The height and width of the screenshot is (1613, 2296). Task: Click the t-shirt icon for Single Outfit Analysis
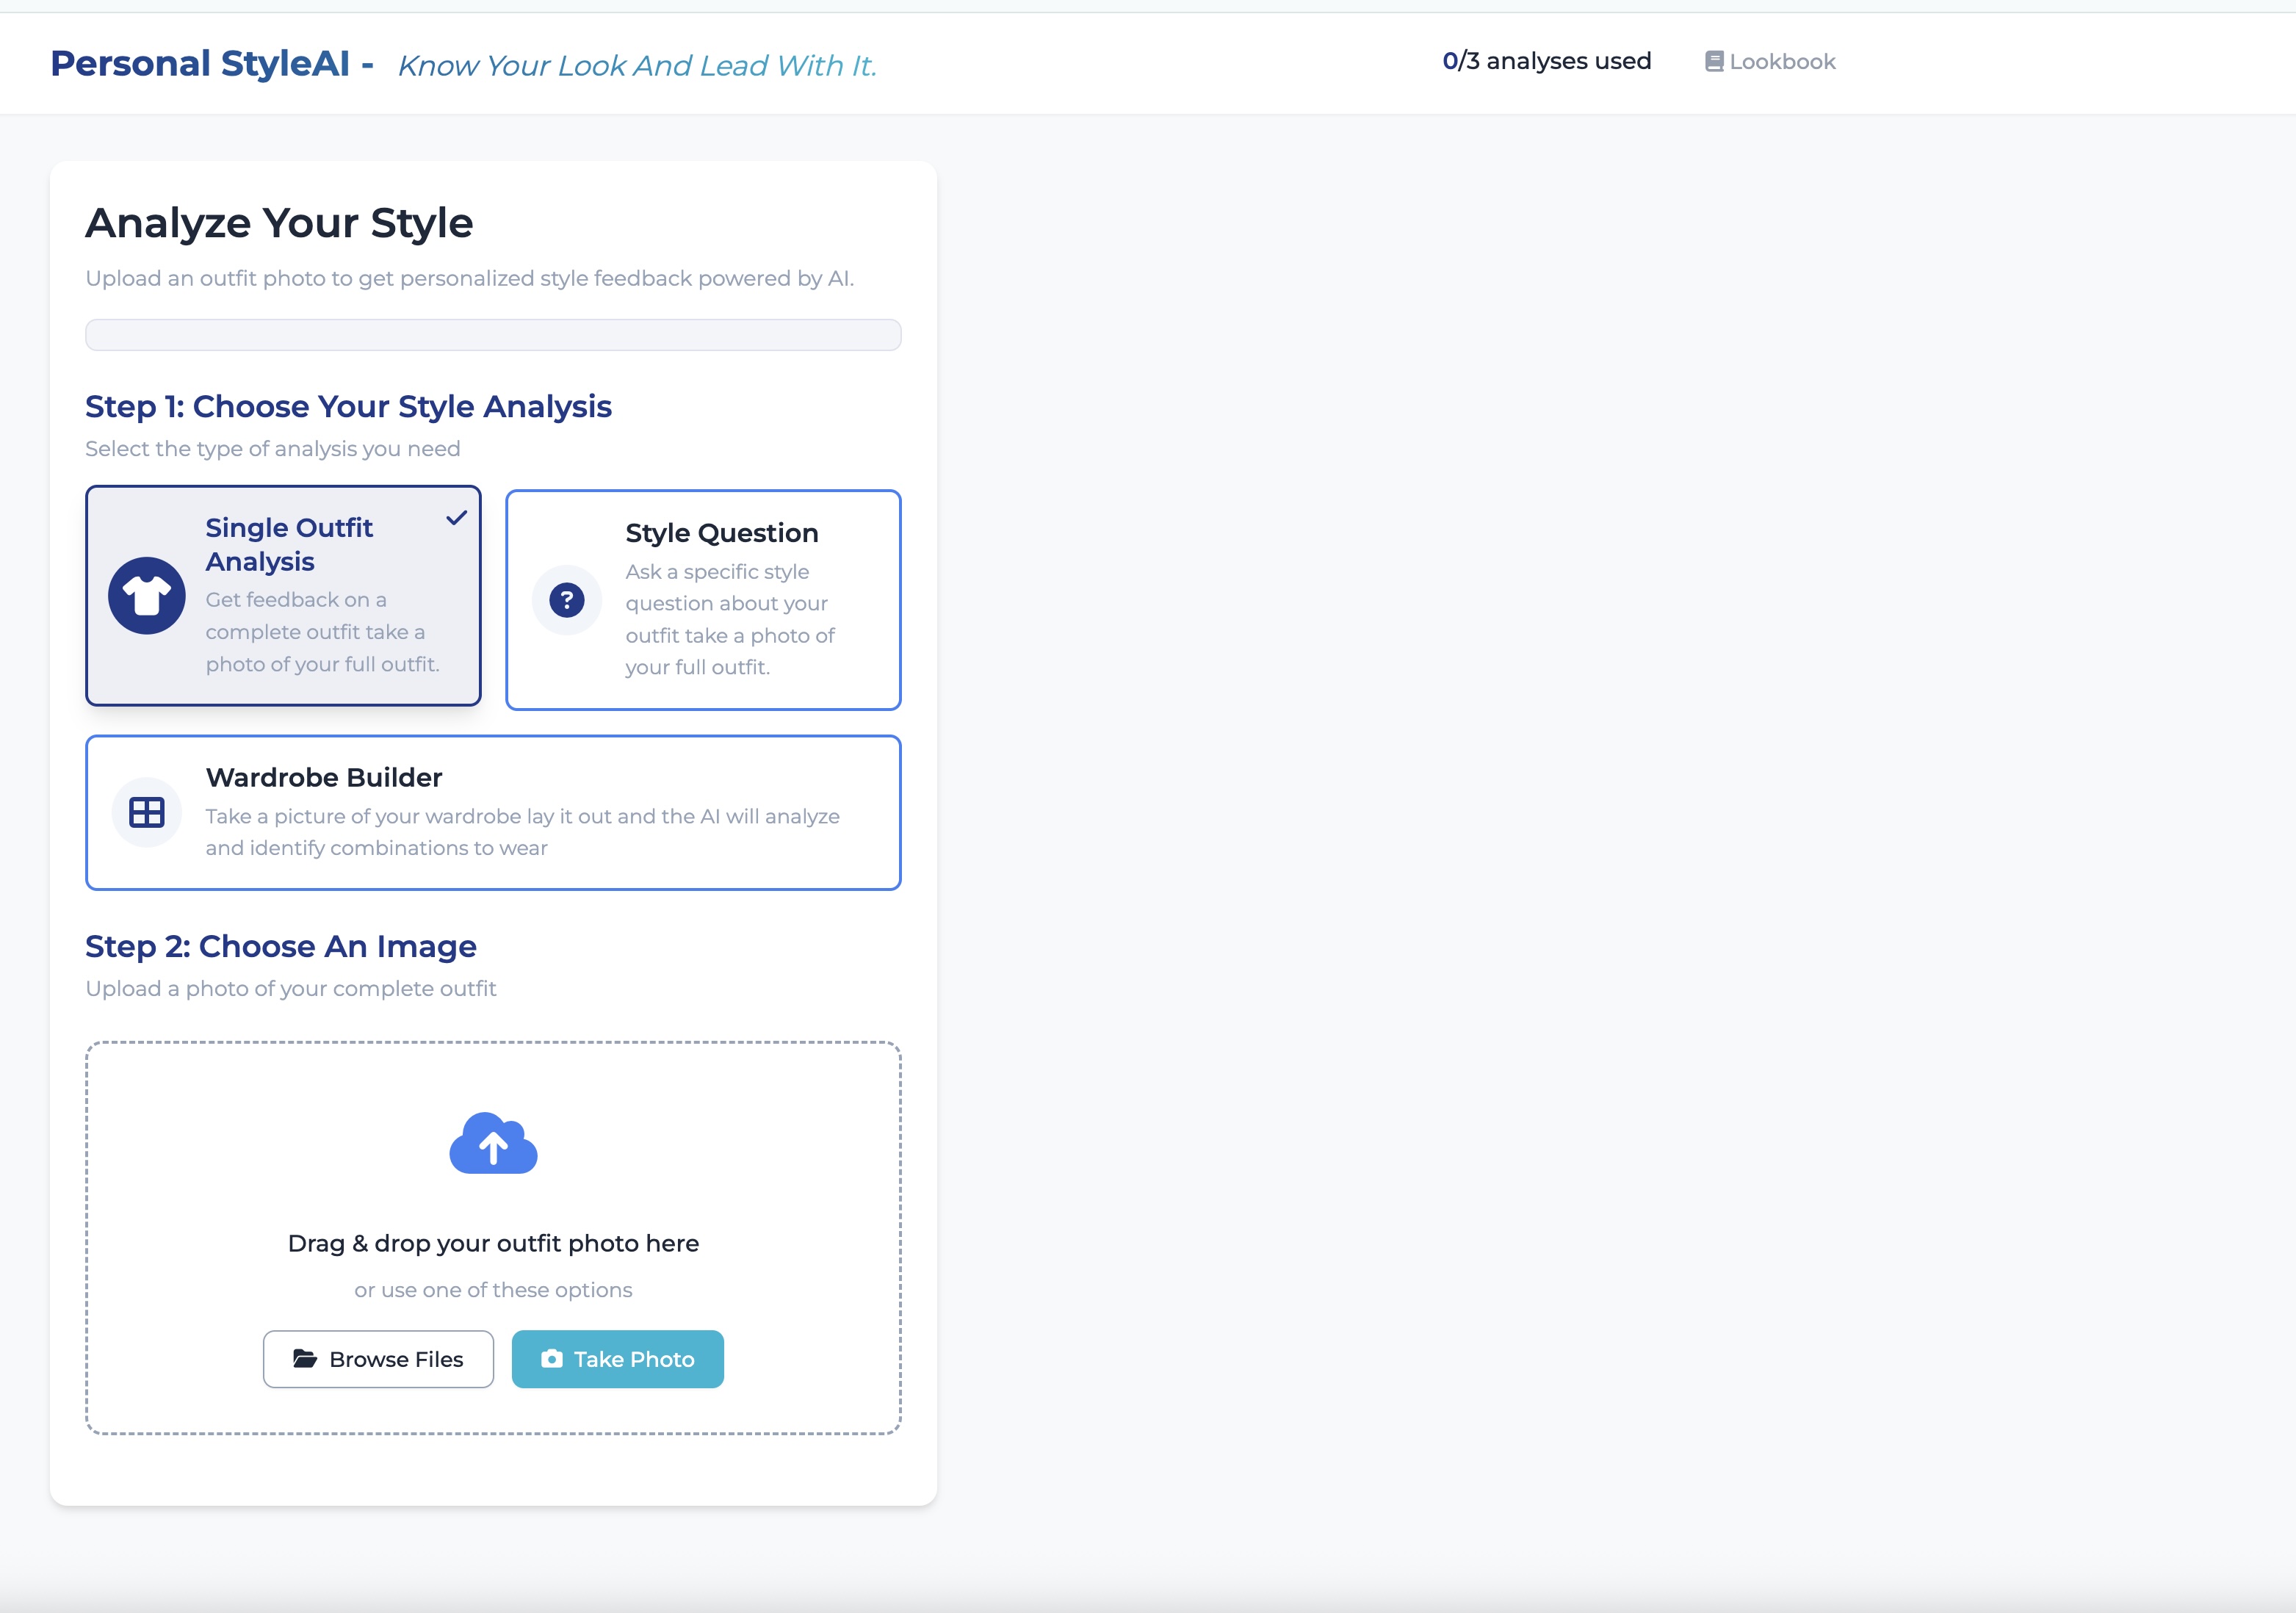[147, 596]
